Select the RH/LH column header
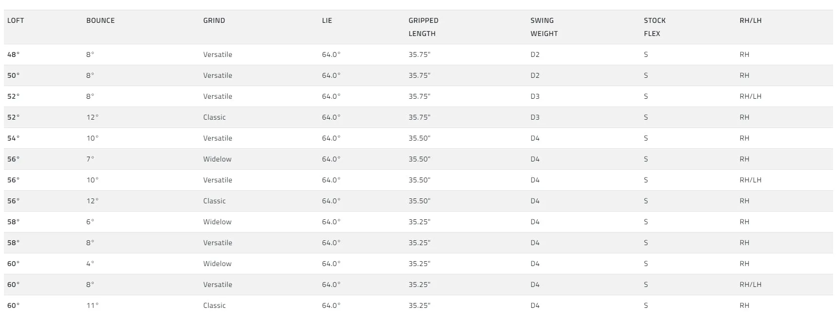Viewport: 836px width, 321px height. [750, 20]
